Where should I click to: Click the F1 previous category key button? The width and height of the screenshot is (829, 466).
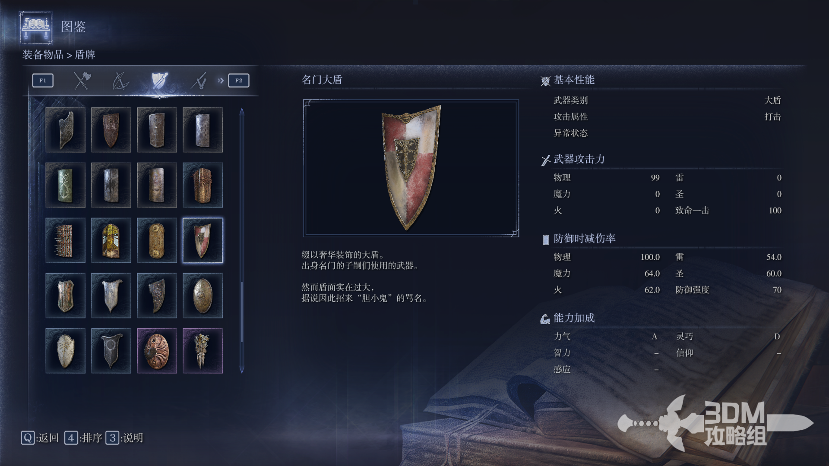click(43, 81)
